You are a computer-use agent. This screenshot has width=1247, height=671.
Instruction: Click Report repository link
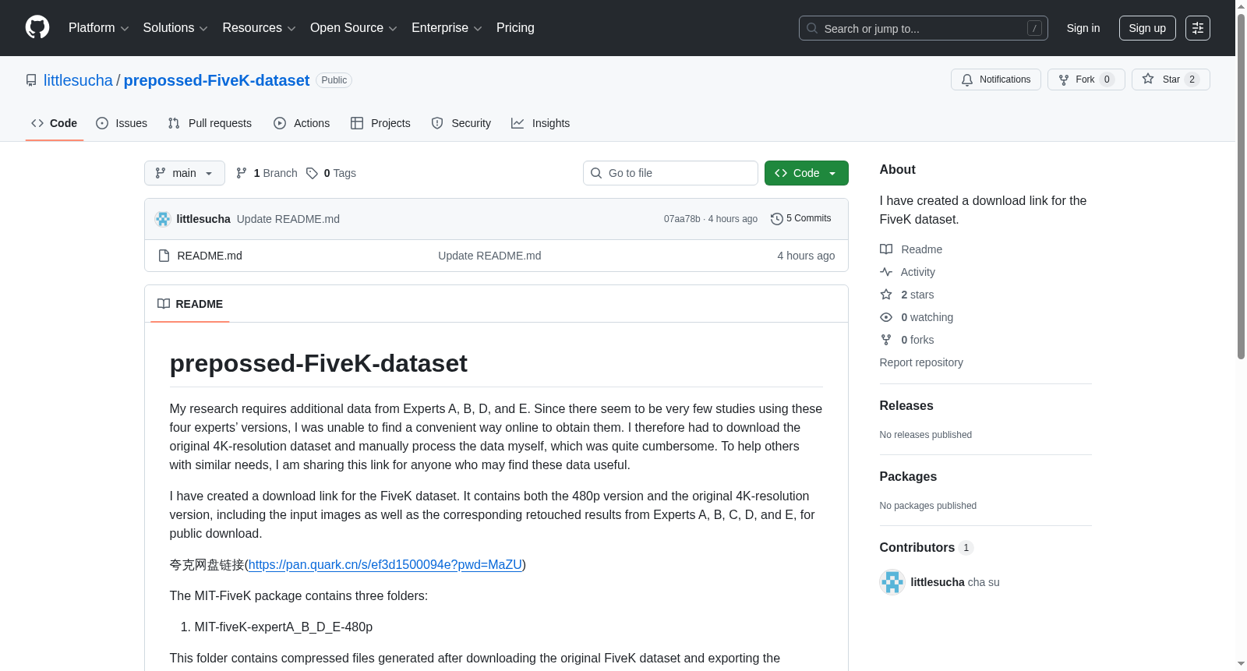point(921,362)
